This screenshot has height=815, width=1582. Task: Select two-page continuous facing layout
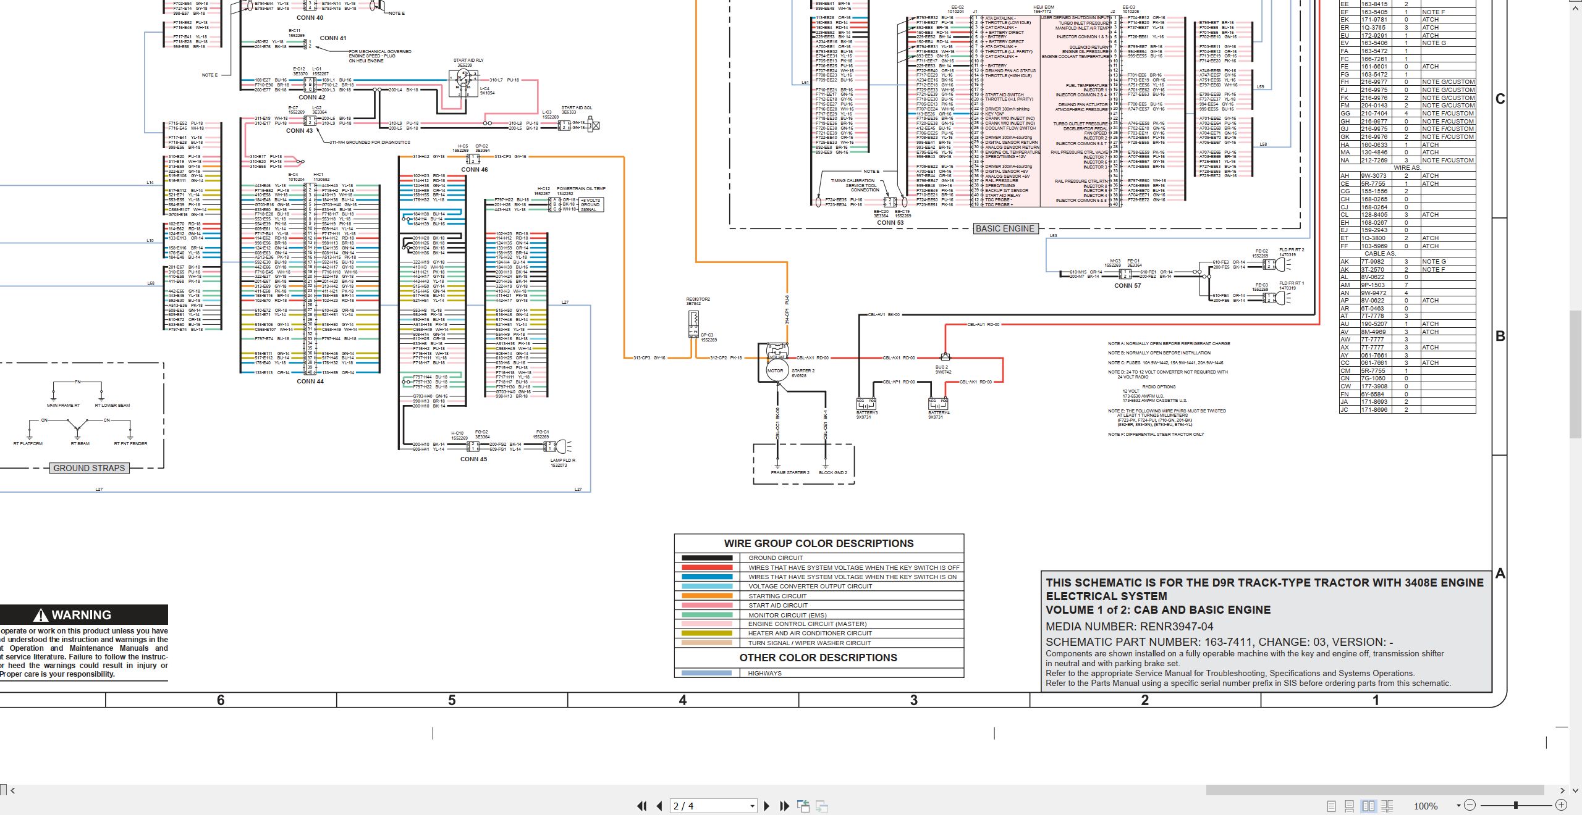point(1387,806)
